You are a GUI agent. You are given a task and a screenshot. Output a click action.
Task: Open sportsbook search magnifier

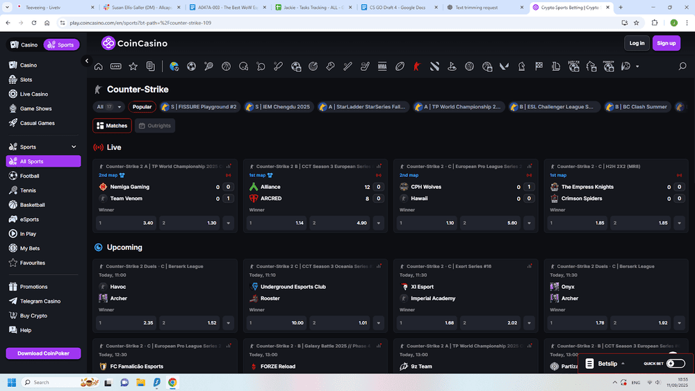pyautogui.click(x=682, y=67)
